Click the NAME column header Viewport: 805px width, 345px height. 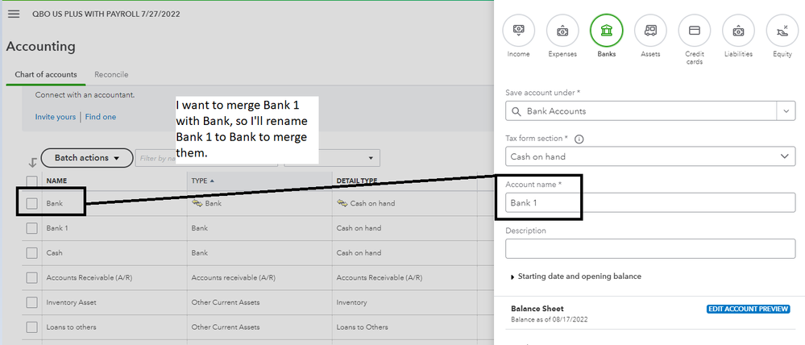click(x=56, y=181)
